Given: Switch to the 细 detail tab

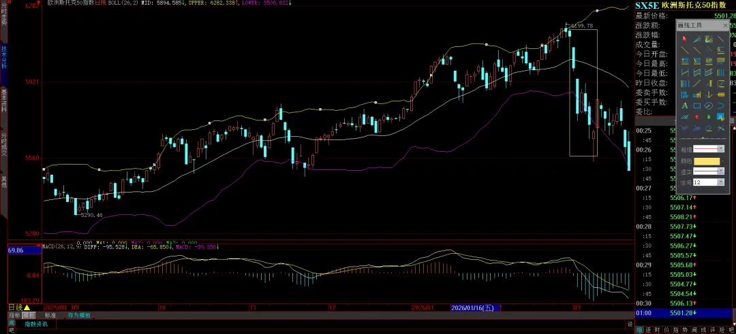Looking at the screenshot, I should pyautogui.click(x=639, y=331).
